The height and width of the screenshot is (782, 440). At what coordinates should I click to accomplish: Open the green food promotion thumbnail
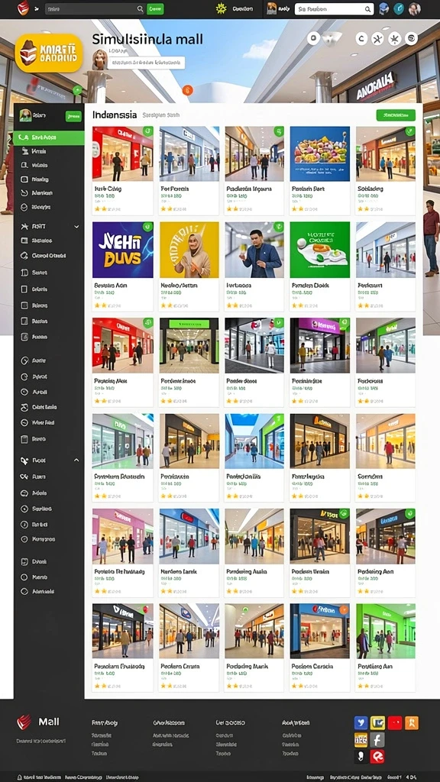[x=320, y=250]
